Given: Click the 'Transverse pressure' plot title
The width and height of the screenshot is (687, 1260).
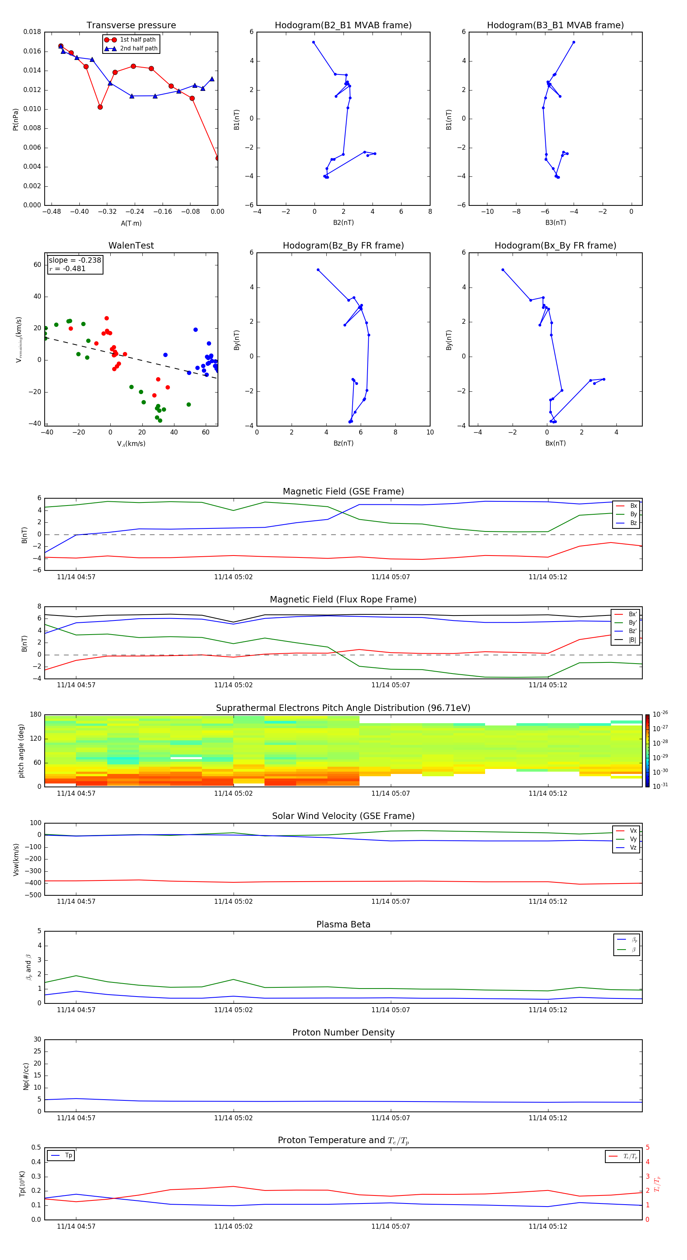Looking at the screenshot, I should click(131, 26).
